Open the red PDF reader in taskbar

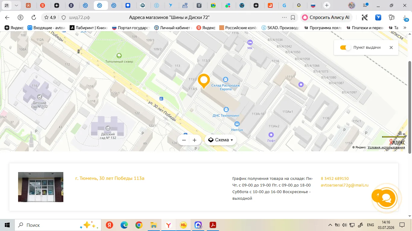[213, 225]
